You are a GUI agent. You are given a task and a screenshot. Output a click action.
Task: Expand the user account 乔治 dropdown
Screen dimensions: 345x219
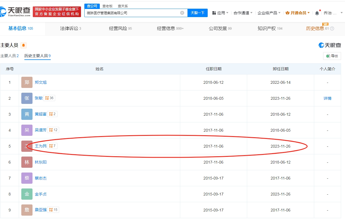click(333, 13)
